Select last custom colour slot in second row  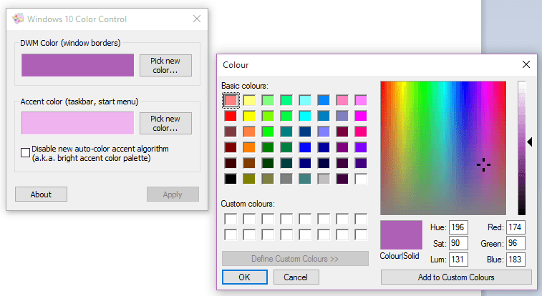[x=361, y=235]
